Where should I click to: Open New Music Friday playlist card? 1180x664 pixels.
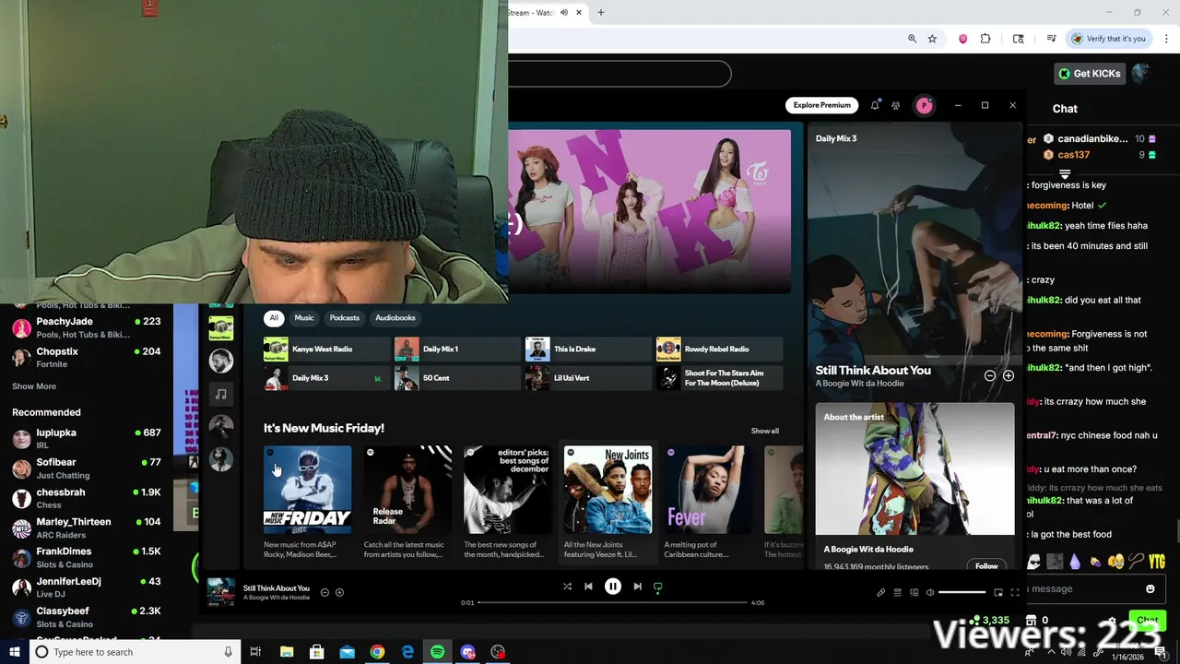pyautogui.click(x=307, y=503)
